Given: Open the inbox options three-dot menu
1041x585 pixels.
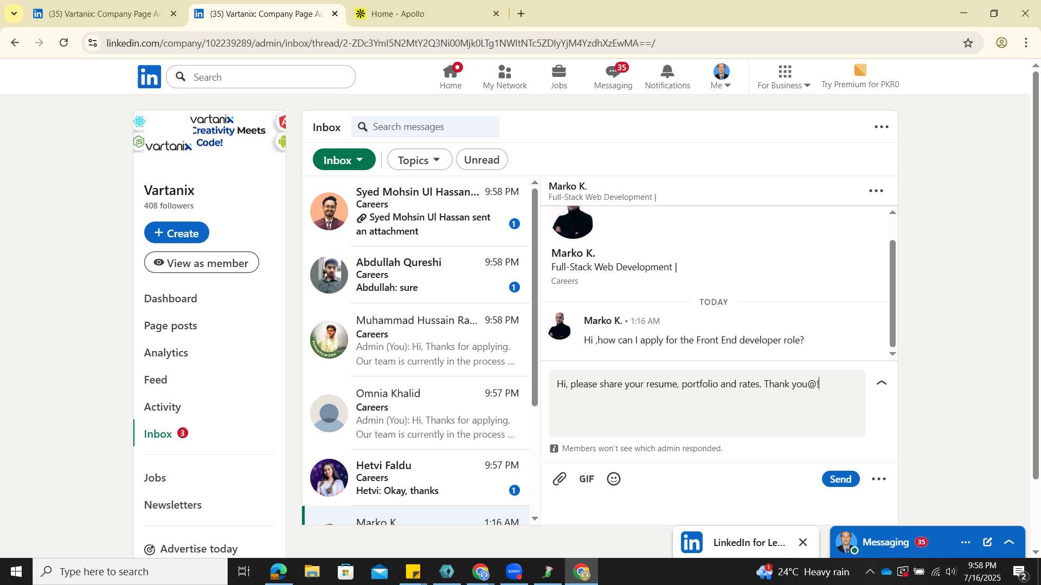Looking at the screenshot, I should (x=882, y=127).
